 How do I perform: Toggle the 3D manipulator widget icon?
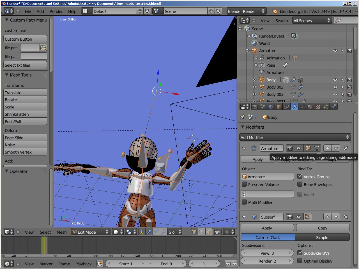click(142, 232)
